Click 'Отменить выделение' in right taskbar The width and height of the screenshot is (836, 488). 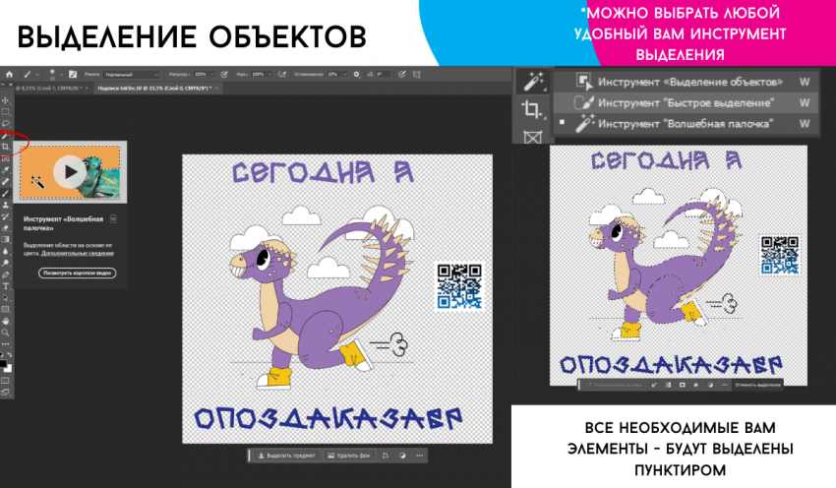(x=757, y=385)
